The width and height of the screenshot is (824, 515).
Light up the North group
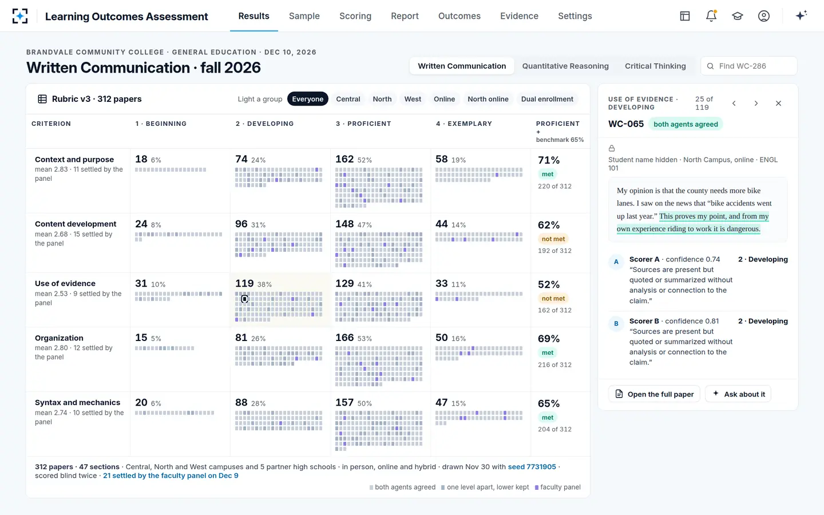pyautogui.click(x=382, y=99)
